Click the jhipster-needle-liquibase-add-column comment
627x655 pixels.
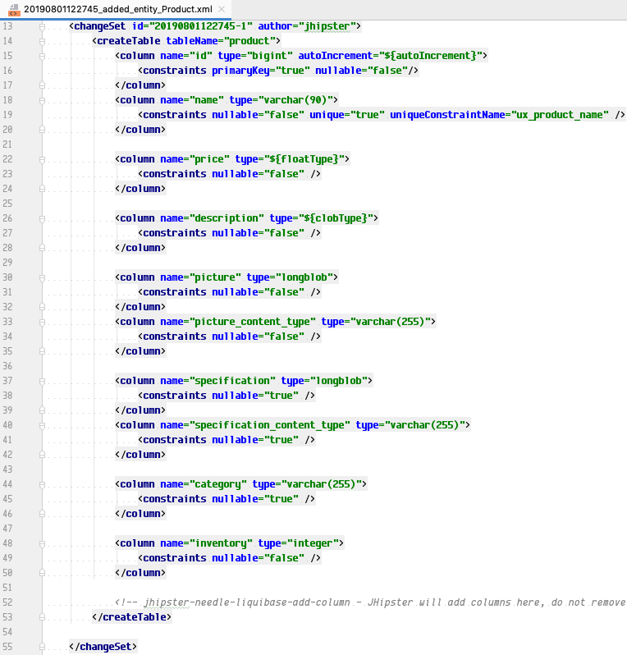370,602
